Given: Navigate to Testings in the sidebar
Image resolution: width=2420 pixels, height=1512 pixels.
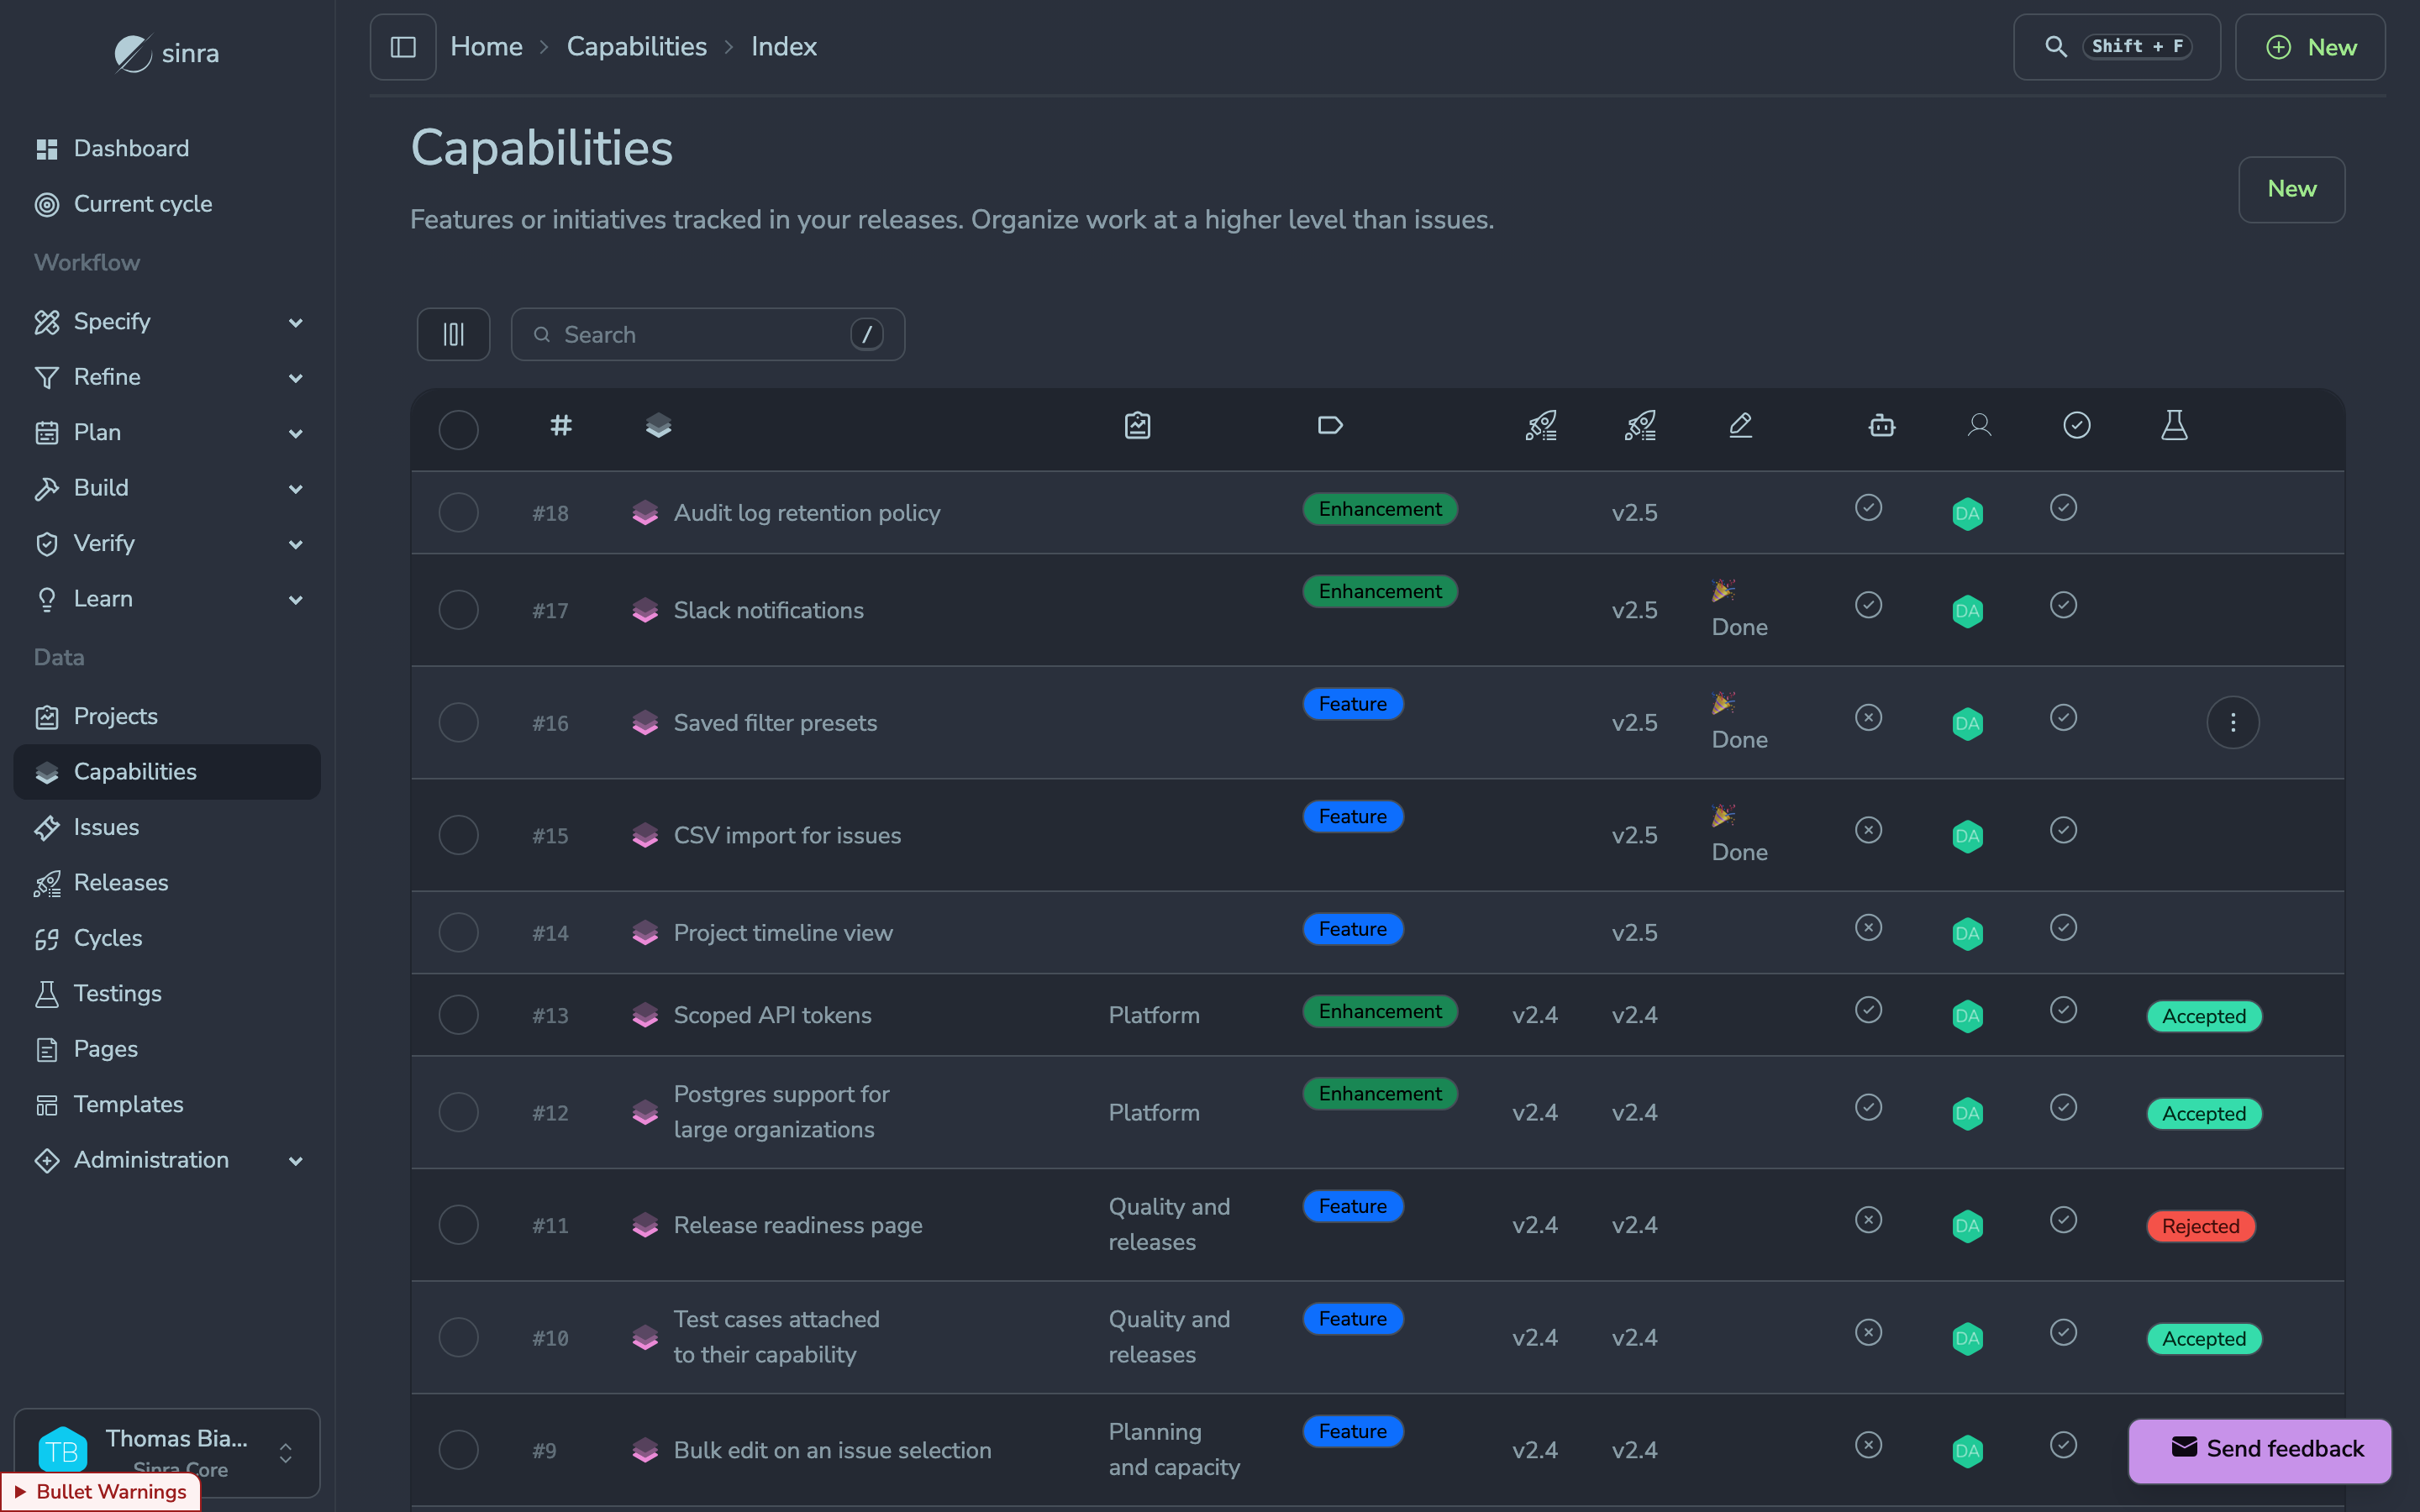Looking at the screenshot, I should [x=167, y=994].
